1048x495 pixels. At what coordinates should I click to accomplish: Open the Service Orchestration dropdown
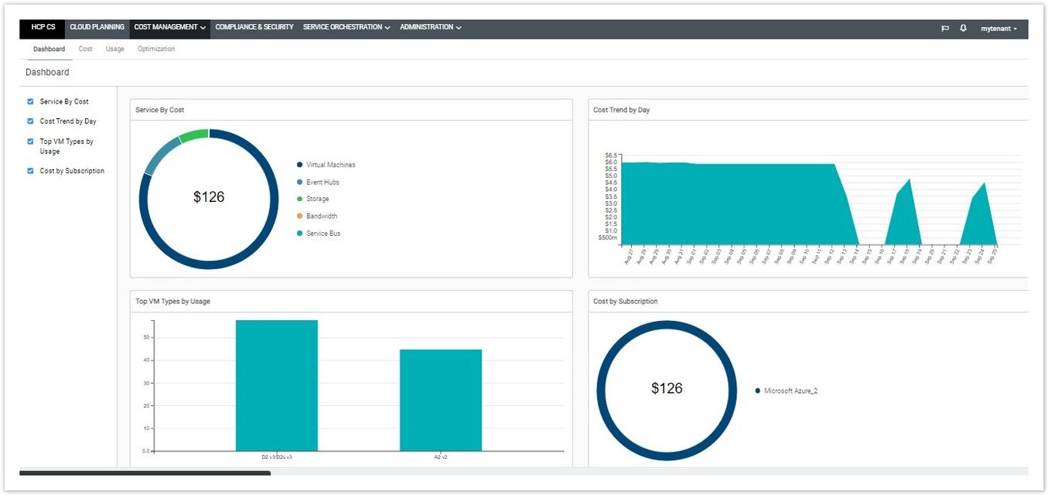coord(346,27)
